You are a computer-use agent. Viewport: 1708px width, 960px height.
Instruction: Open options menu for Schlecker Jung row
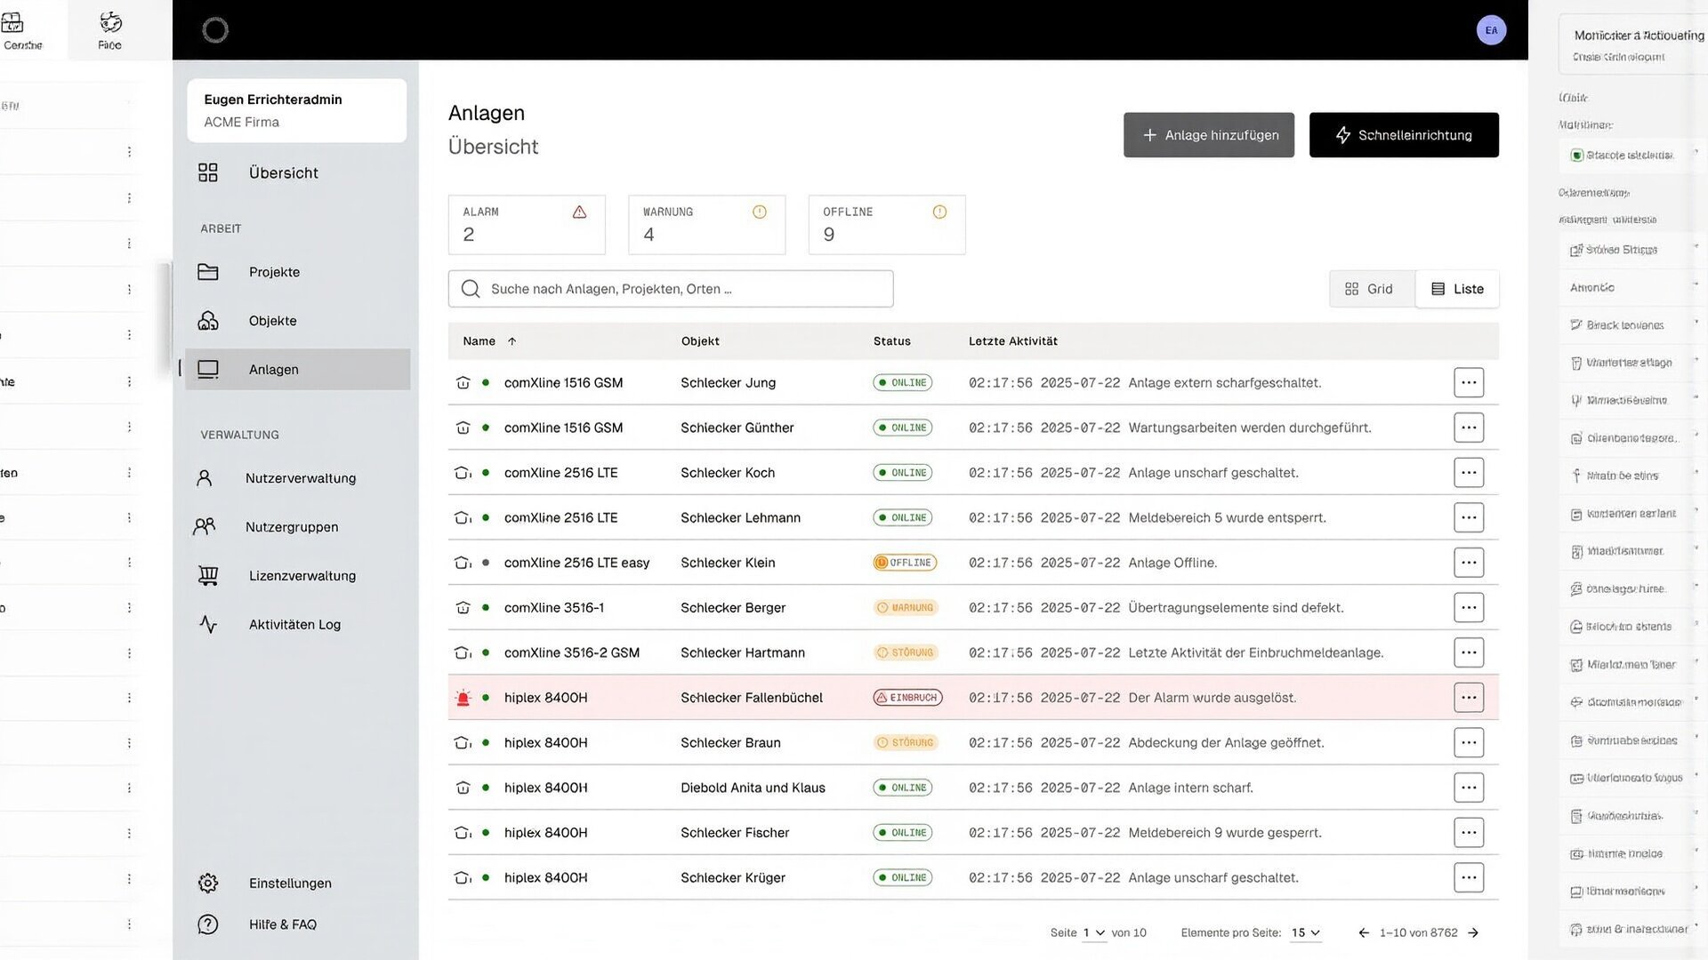click(1468, 382)
